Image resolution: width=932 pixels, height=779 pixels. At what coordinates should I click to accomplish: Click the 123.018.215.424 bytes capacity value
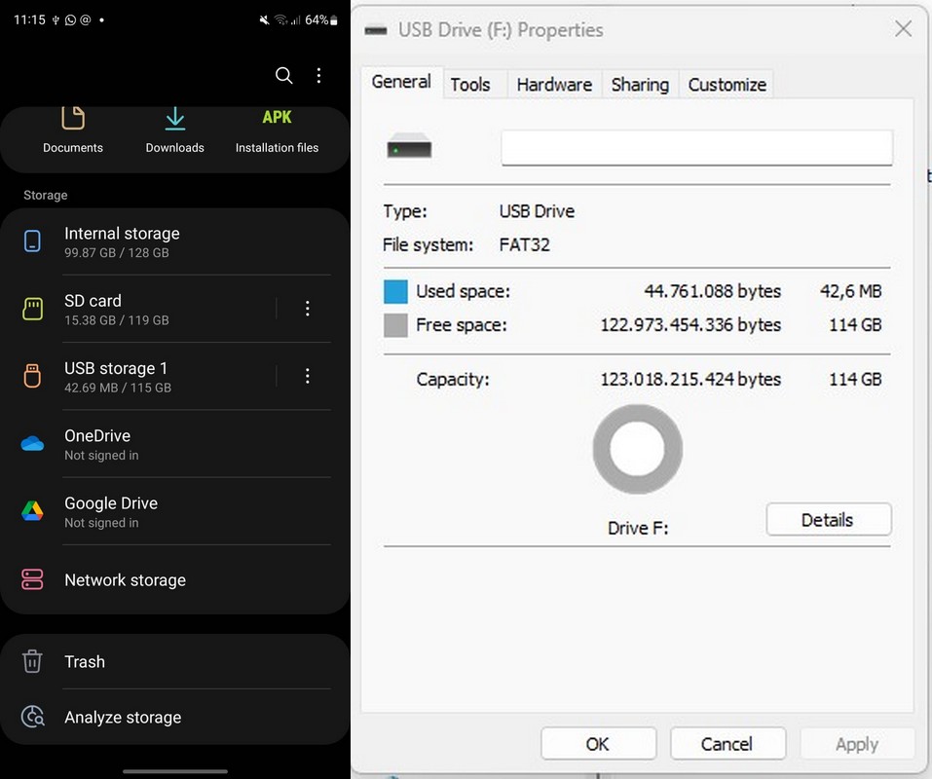(x=690, y=379)
